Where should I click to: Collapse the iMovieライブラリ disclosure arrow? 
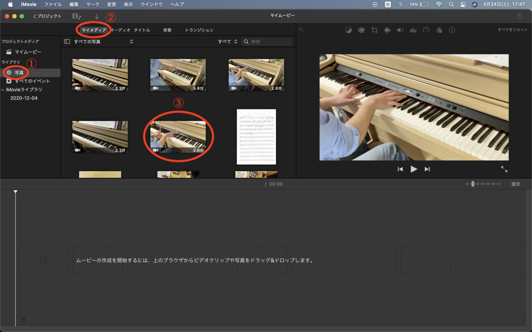pos(3,89)
